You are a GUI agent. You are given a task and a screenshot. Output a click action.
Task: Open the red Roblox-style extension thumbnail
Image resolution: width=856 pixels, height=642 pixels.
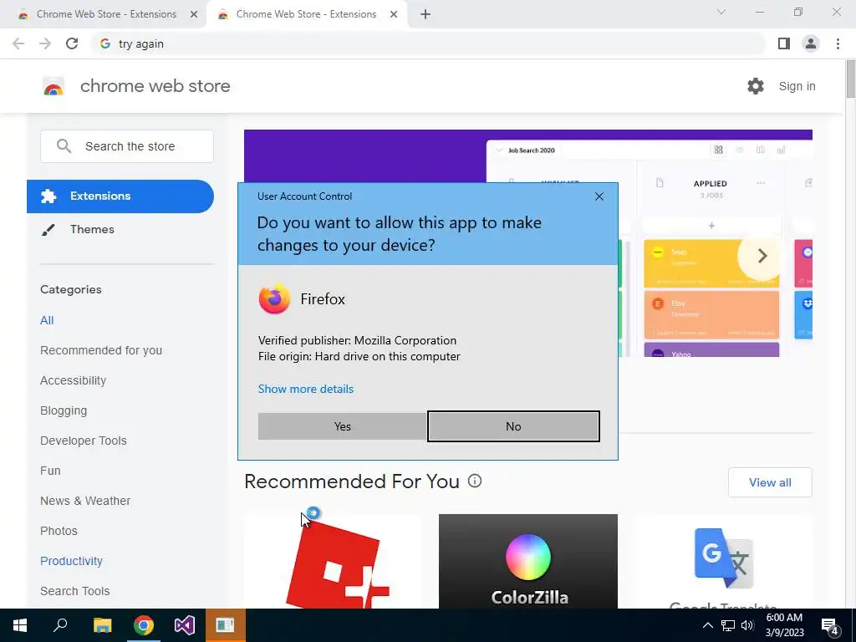tap(333, 561)
